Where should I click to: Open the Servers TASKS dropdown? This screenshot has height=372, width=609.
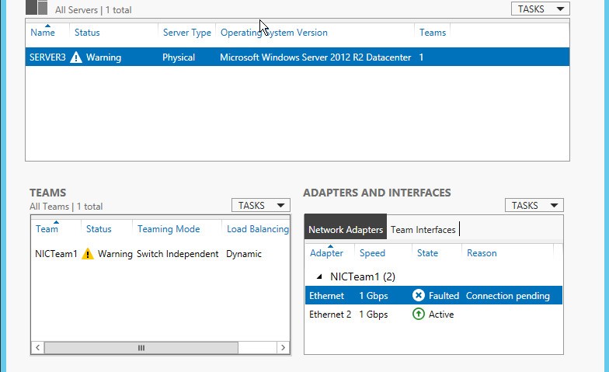[x=540, y=9]
